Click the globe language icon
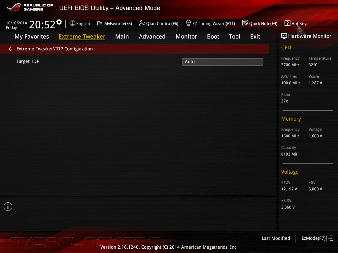338x253 pixels. (x=72, y=23)
